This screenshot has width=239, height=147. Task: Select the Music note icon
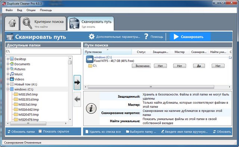pos(12,74)
